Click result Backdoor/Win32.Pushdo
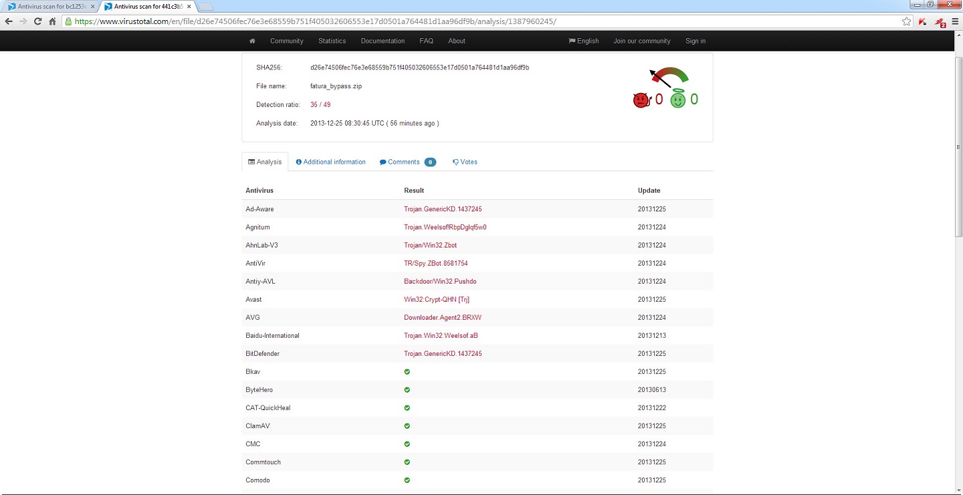This screenshot has height=495, width=963. pyautogui.click(x=440, y=282)
